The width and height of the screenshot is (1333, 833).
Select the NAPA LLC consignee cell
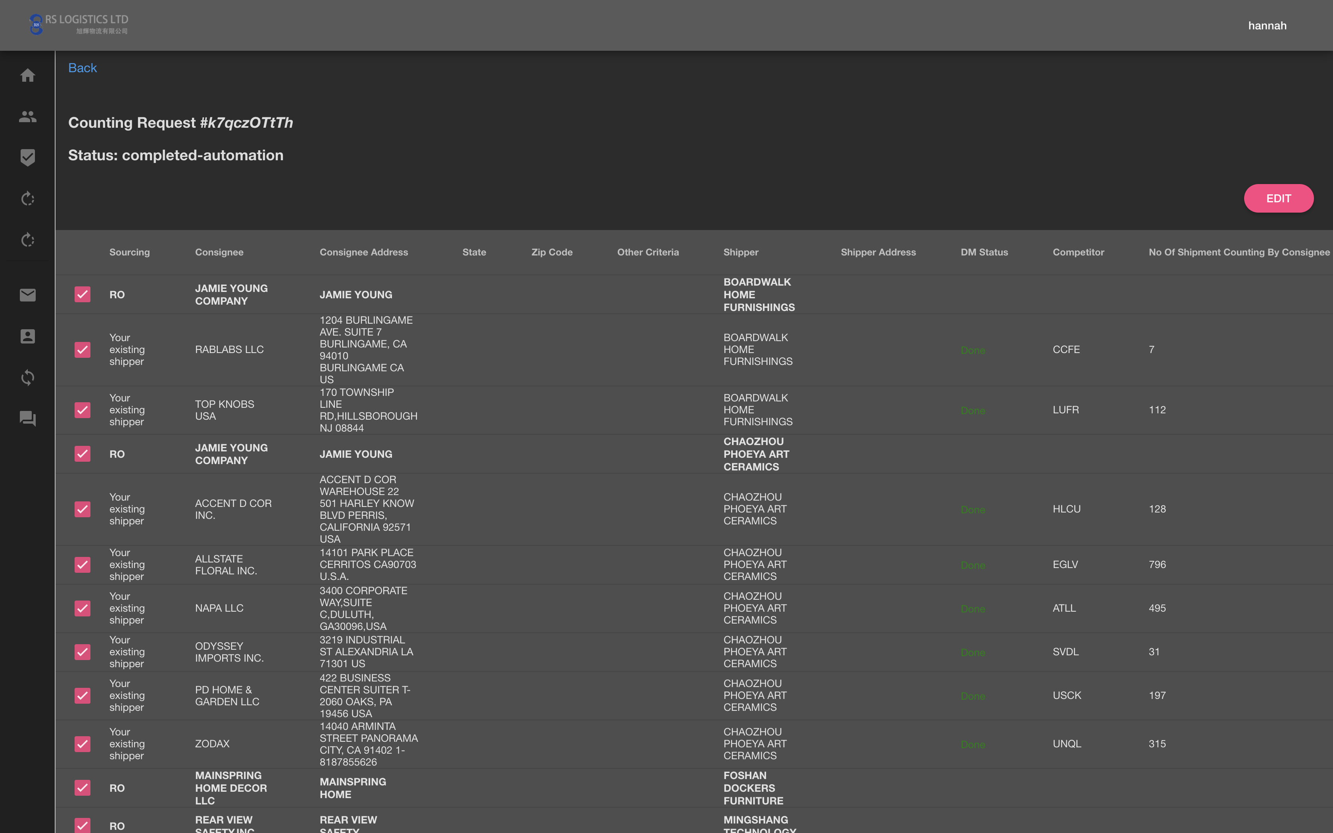click(219, 608)
